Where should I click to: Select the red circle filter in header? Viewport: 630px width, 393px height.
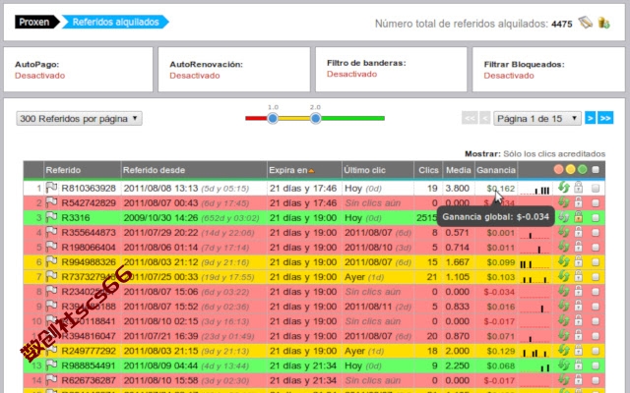point(558,170)
